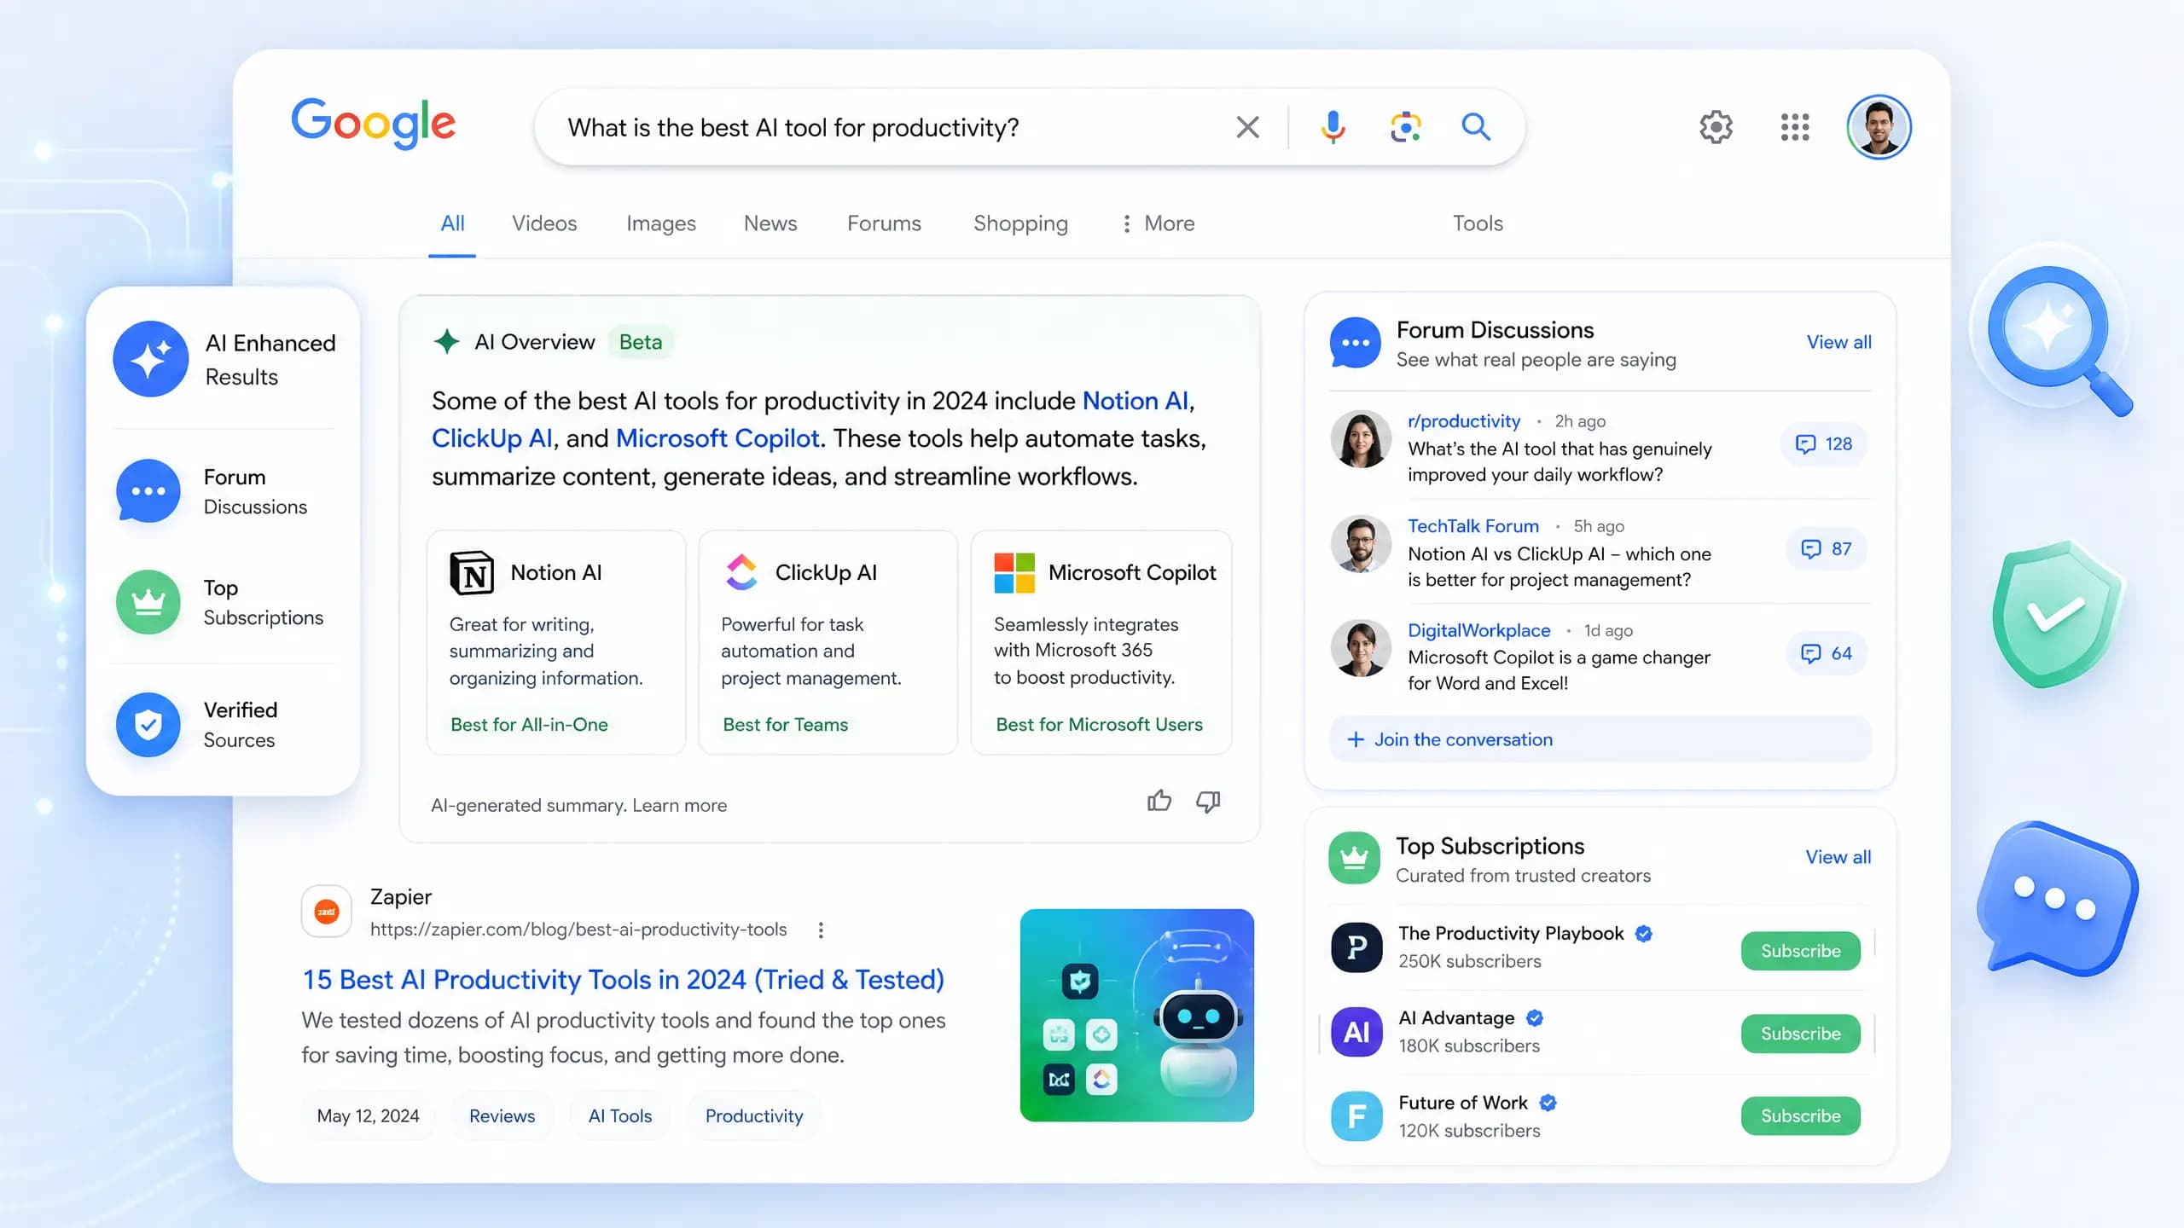The width and height of the screenshot is (2184, 1228).
Task: Open the r/productivity forum link
Action: click(x=1463, y=421)
